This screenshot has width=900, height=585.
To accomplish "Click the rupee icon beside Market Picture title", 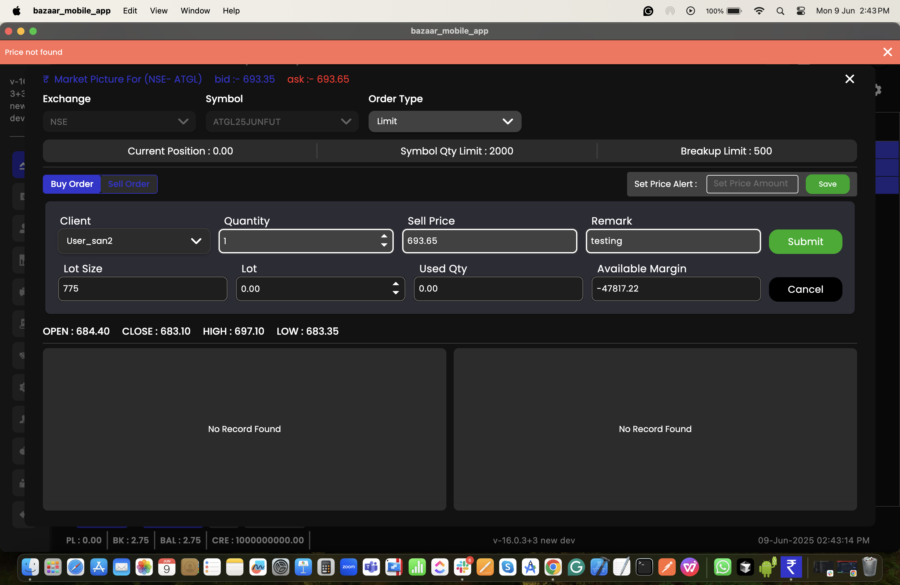I will [46, 79].
